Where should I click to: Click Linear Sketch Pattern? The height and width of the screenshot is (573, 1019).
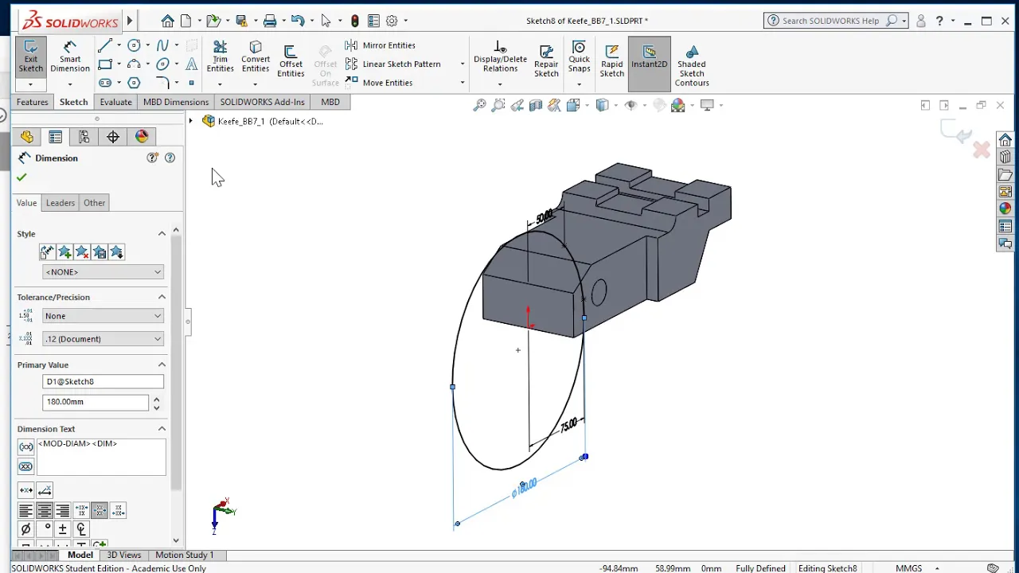point(393,64)
